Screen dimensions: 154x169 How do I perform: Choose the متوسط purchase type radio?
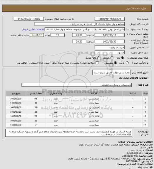click(x=115, y=63)
